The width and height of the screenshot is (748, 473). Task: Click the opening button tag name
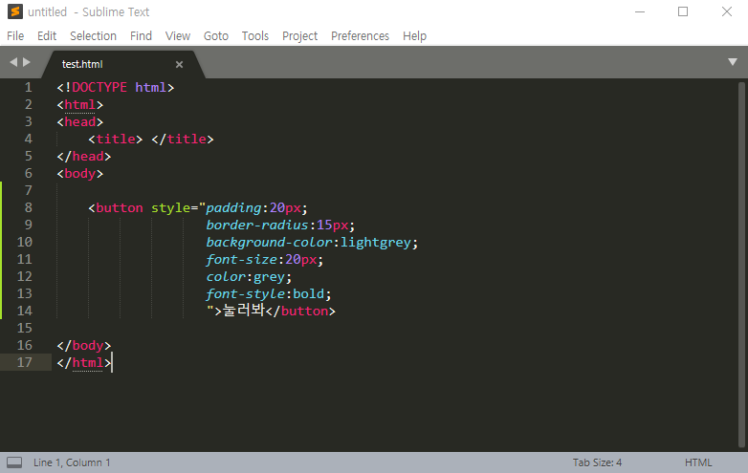[x=120, y=207]
